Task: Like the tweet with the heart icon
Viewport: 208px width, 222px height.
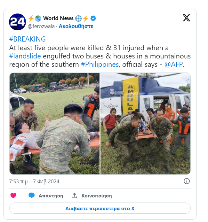Action: point(13,195)
